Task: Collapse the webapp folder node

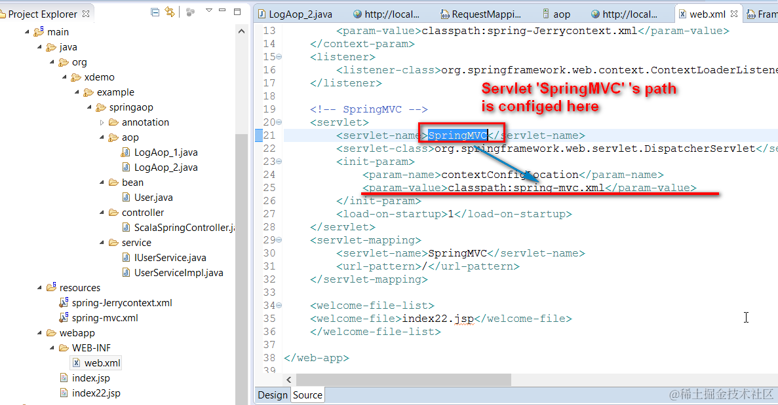Action: point(40,333)
